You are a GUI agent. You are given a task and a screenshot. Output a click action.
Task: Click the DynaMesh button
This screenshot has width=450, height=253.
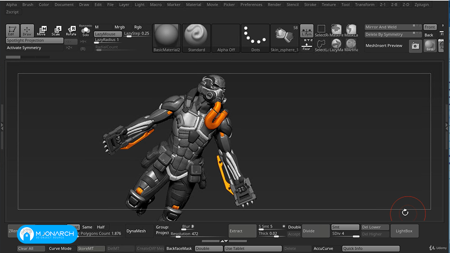tap(136, 231)
